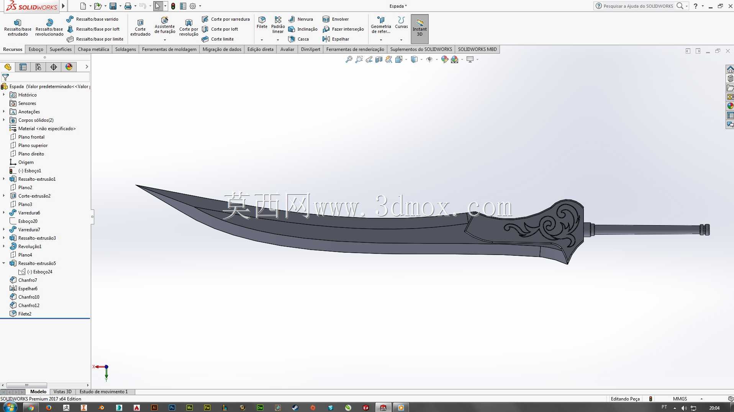Select Plano frontal in tree

pos(31,137)
